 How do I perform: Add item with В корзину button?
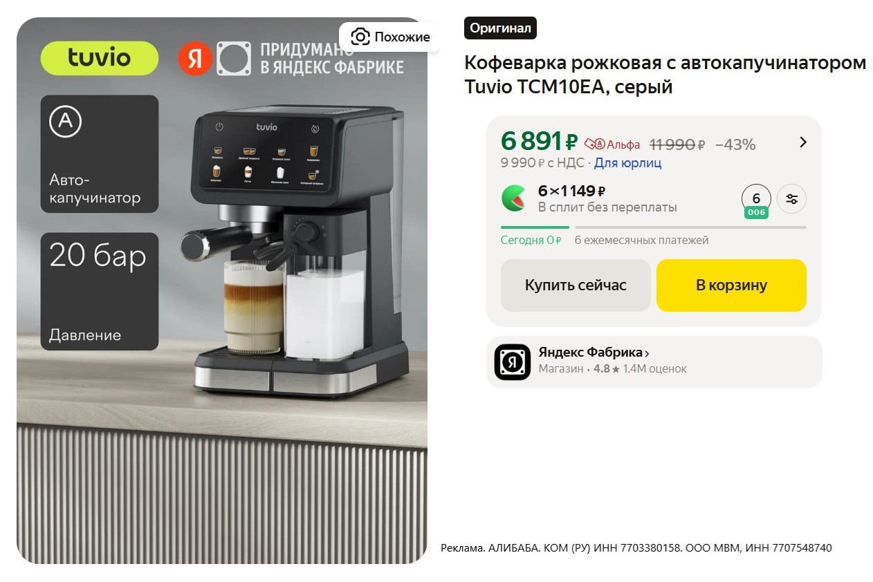click(x=731, y=285)
